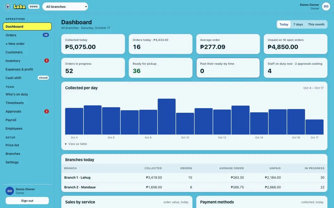The image size is (334, 208).
Task: Open the All branches dropdown
Action: pos(65,7)
